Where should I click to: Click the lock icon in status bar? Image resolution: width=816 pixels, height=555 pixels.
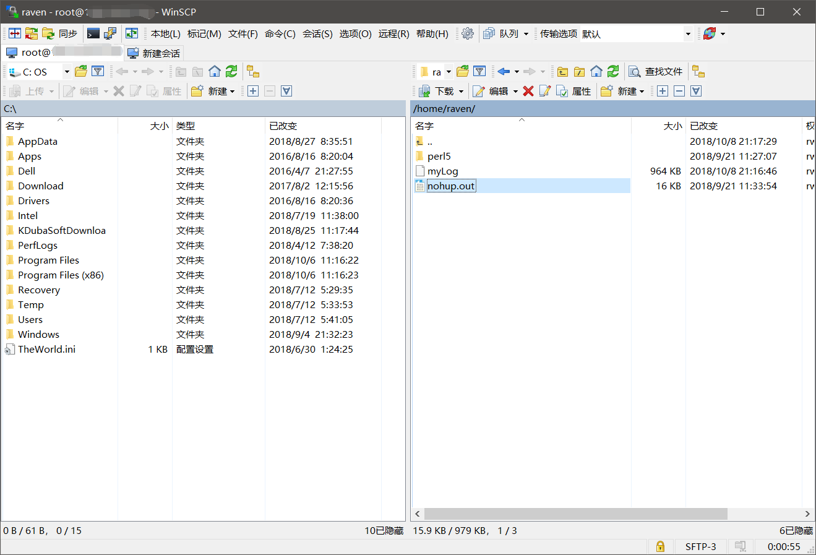point(660,546)
